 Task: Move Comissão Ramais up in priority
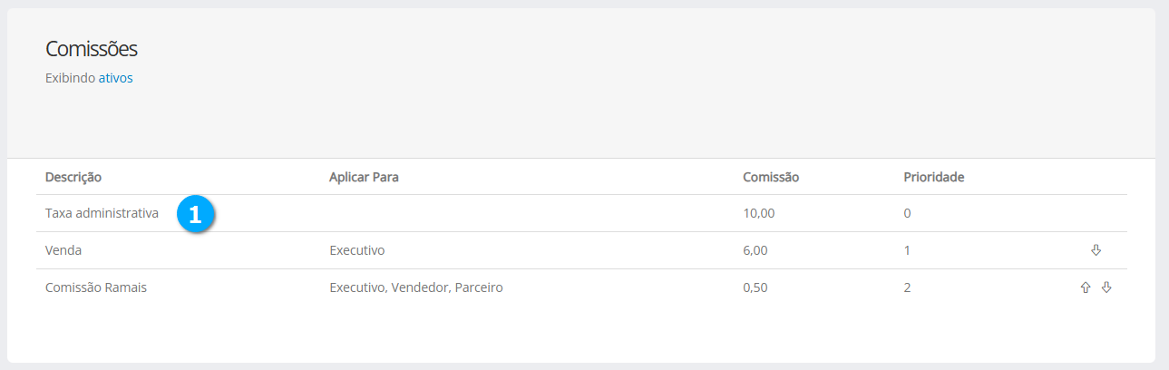[x=1085, y=287]
